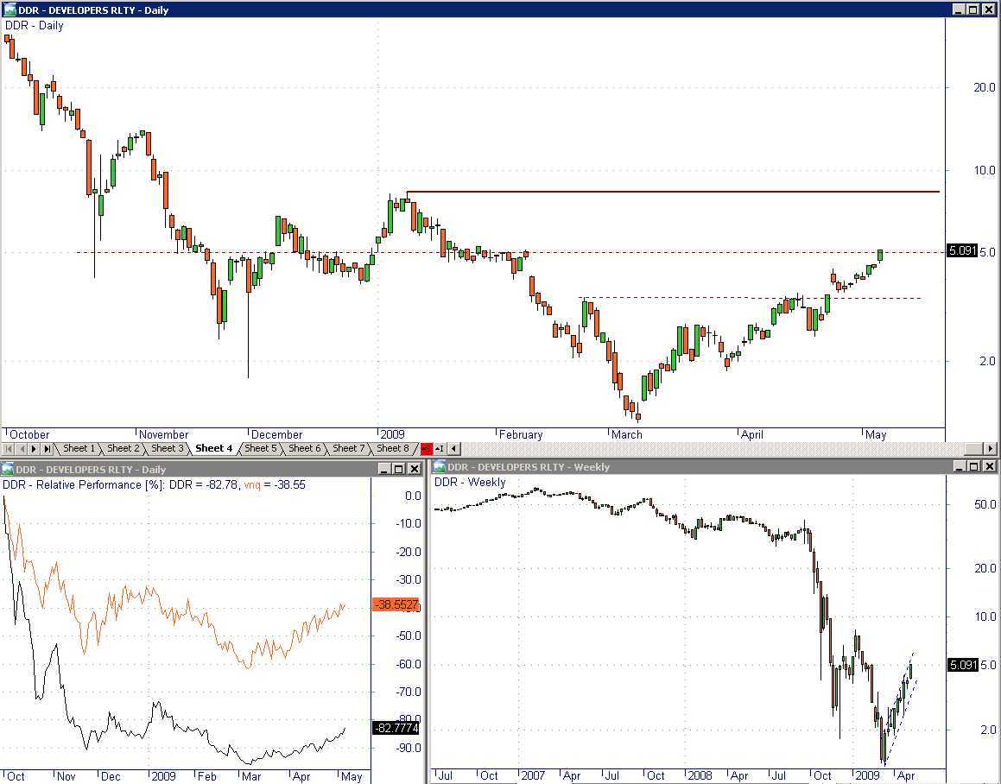Toggle the red symbol lock icon

[427, 449]
